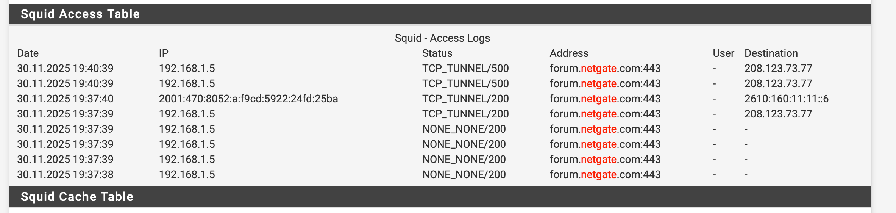Click the Squid Access Table panel header
Image resolution: width=896 pixels, height=213 pixels.
[x=80, y=14]
